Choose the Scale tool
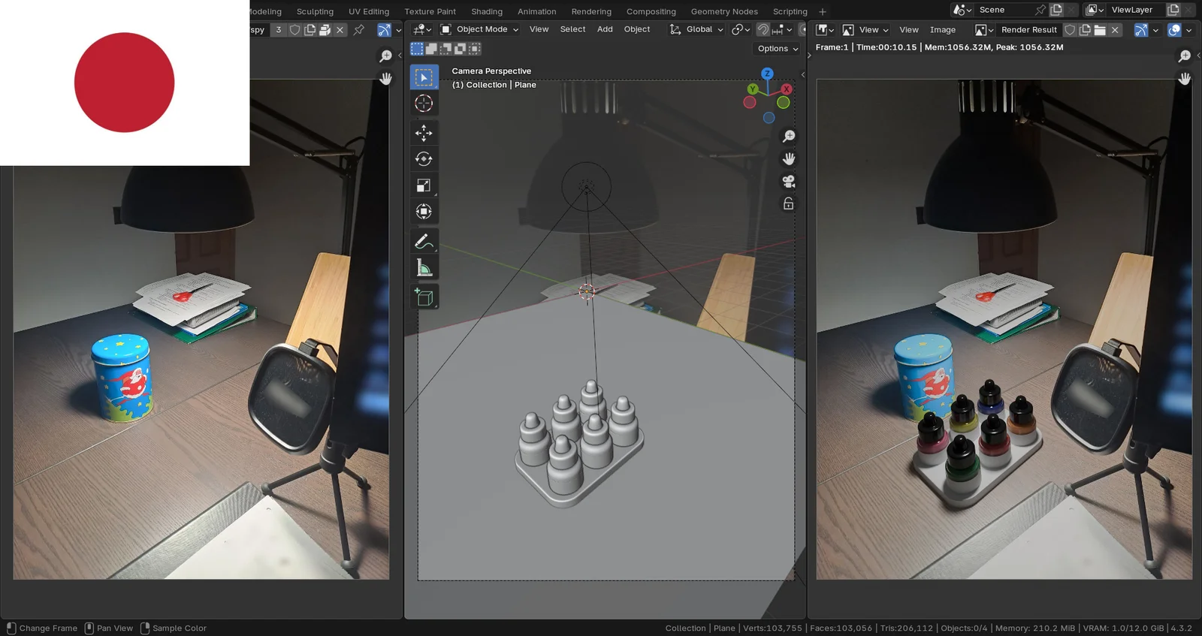This screenshot has width=1202, height=636. 424,185
